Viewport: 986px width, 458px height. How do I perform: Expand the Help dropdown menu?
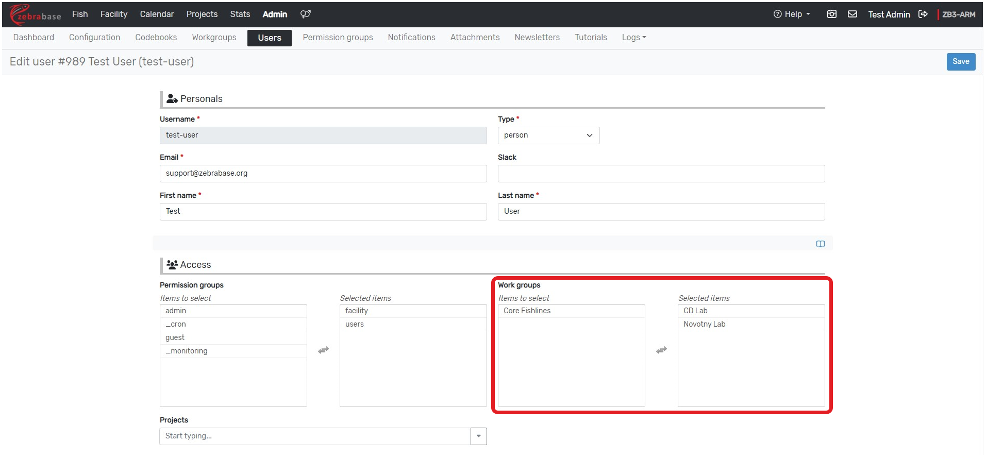[792, 14]
